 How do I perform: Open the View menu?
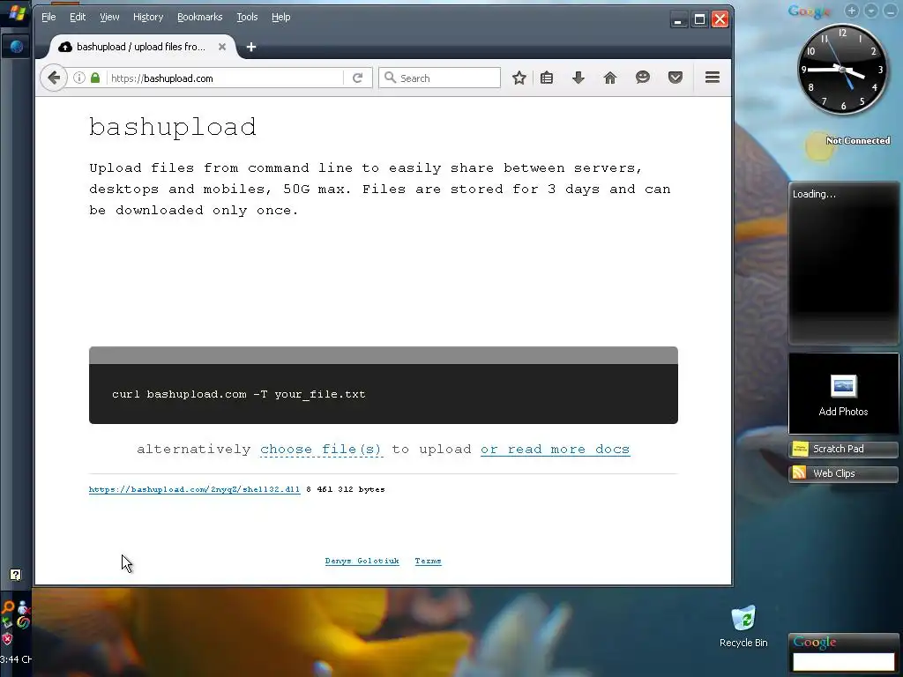109,17
